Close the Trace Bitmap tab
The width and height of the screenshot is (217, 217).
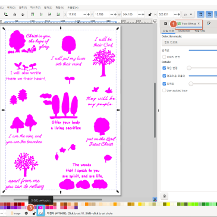[199, 24]
